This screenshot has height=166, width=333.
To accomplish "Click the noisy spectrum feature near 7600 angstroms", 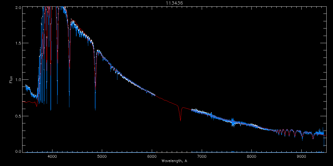I will [233, 122].
